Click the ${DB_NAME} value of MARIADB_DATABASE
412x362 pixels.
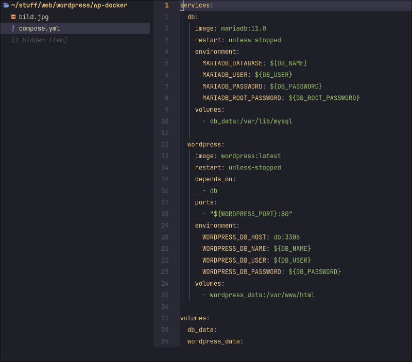click(x=288, y=63)
